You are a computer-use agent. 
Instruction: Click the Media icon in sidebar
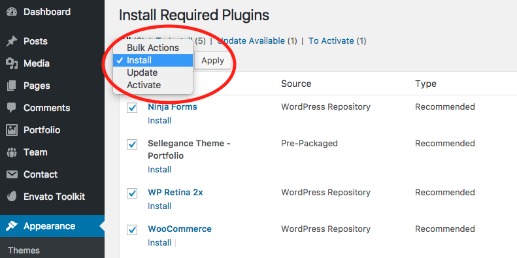pos(12,63)
